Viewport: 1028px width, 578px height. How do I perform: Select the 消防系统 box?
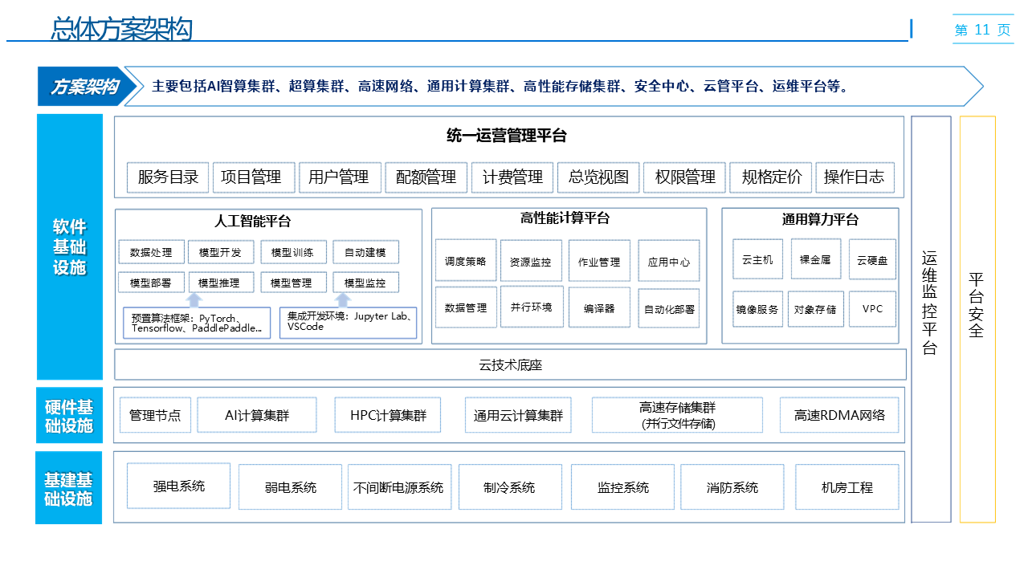tap(732, 487)
